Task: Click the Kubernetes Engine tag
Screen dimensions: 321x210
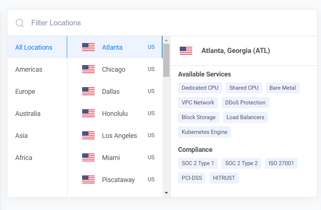Action: tap(204, 132)
